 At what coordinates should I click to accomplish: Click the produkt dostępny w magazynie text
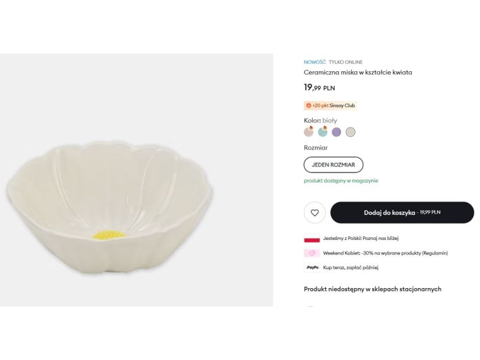point(341,181)
